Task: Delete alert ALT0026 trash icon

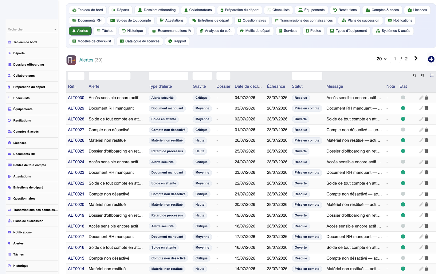Action: (426, 140)
